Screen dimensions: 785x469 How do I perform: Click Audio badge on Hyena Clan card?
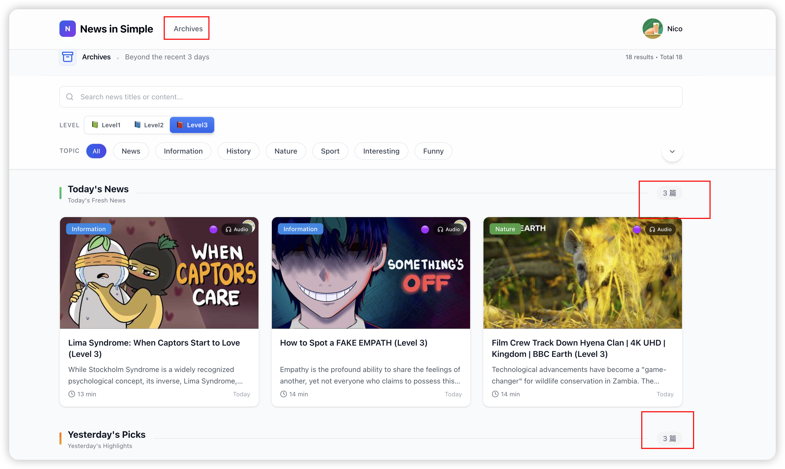(660, 229)
